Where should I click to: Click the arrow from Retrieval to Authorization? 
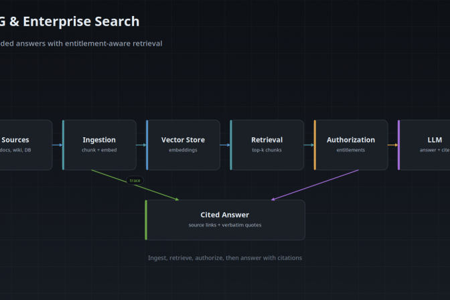coord(309,145)
